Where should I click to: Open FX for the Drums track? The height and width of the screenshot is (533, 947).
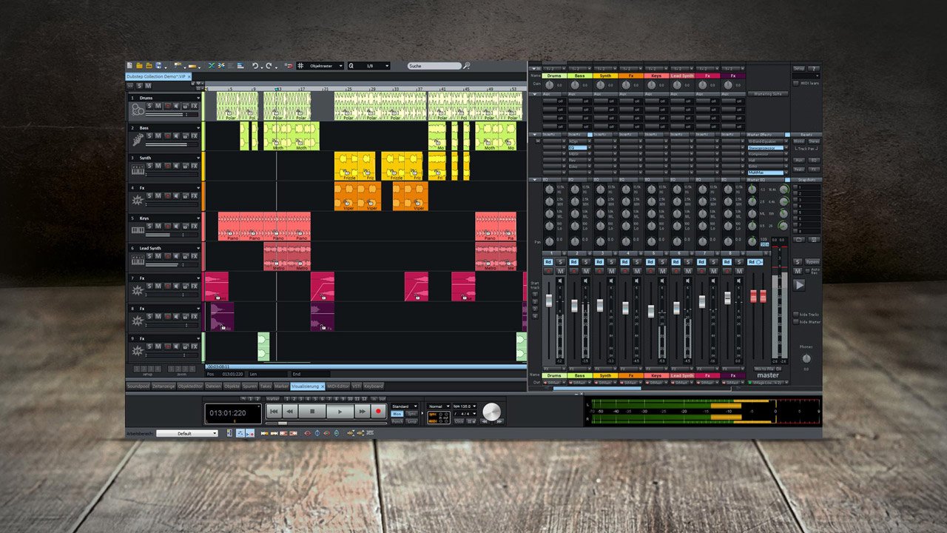point(194,106)
